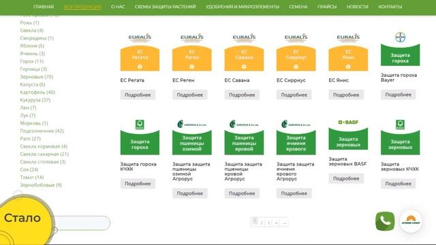Filter by category Смородина (1)

click(37, 38)
